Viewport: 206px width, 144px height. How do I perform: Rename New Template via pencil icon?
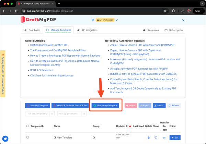tap(55, 137)
